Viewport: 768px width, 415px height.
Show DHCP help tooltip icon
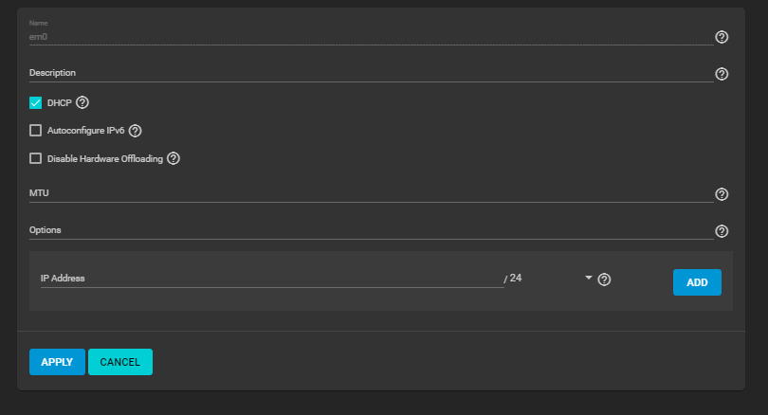click(x=82, y=102)
